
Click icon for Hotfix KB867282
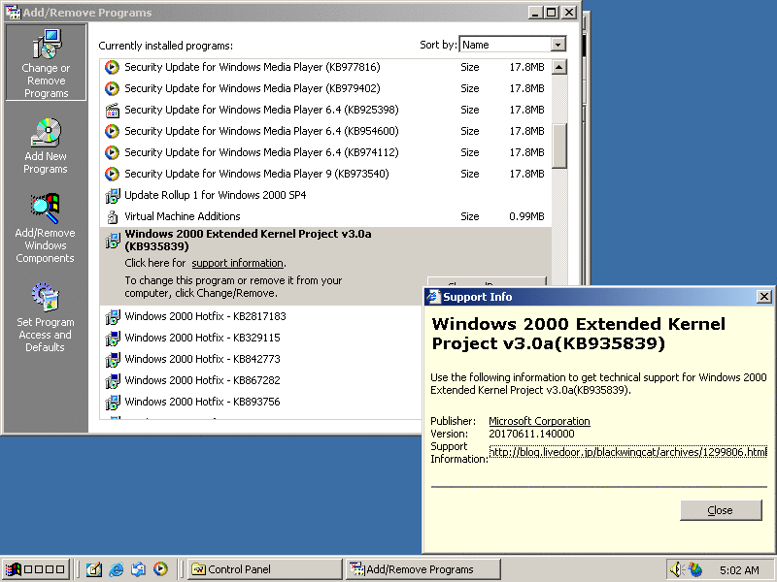113,380
